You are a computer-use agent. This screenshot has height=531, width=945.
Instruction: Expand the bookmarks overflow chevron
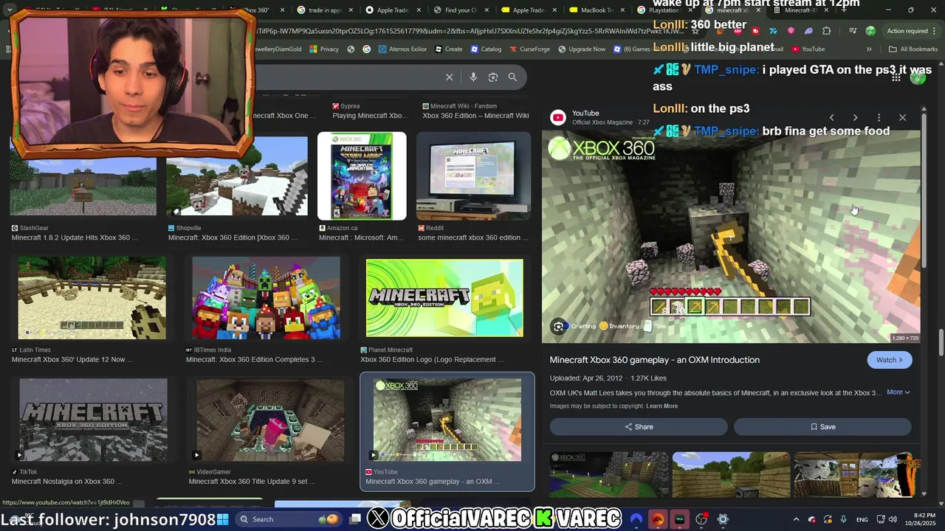[x=869, y=49]
